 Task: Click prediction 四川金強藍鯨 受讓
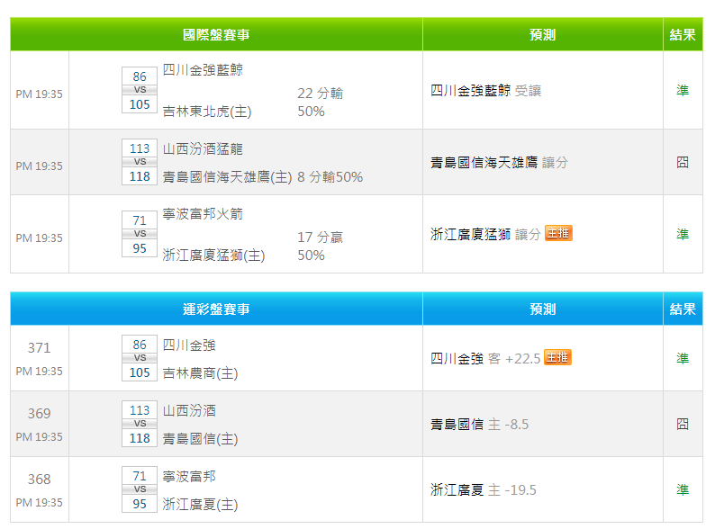click(486, 91)
